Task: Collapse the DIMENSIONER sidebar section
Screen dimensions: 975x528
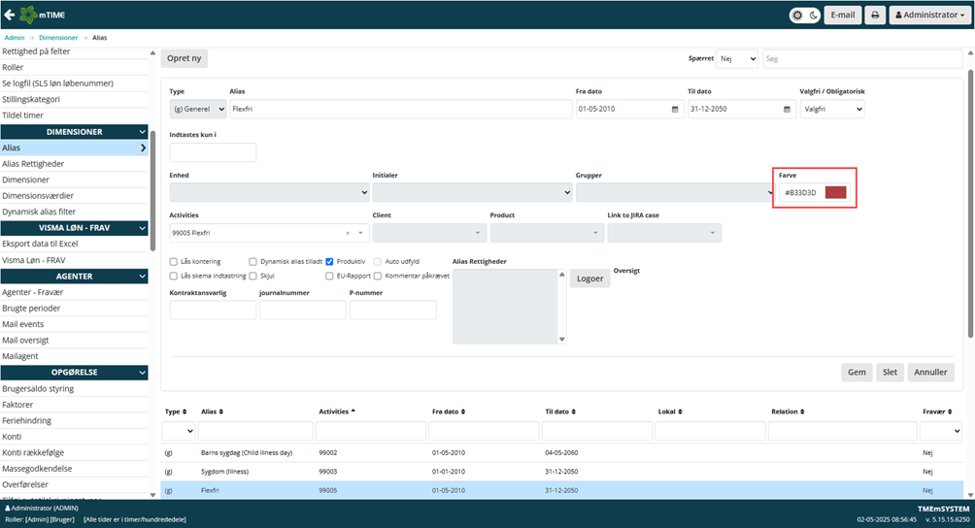Action: point(143,131)
